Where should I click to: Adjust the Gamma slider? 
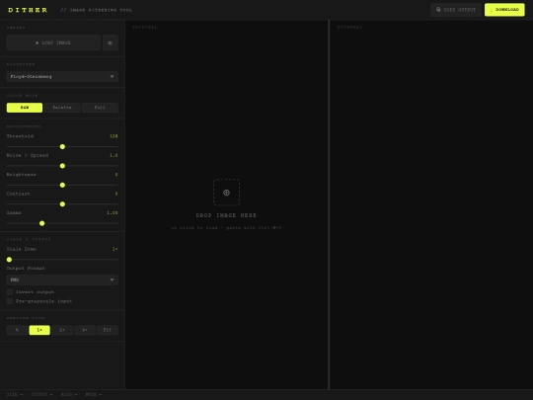[62, 223]
